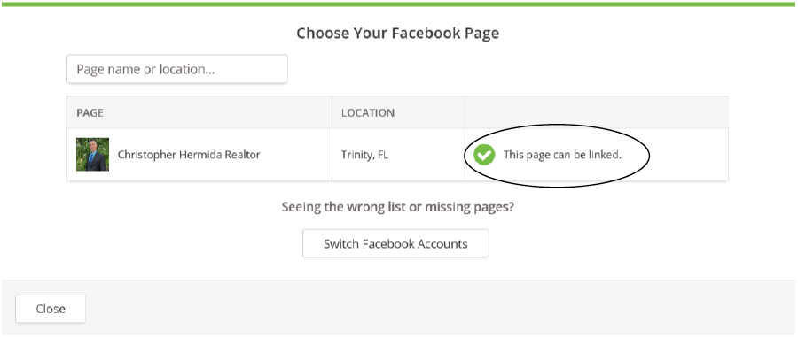Image resolution: width=798 pixels, height=337 pixels.
Task: Click the PAGE column header
Action: (x=90, y=112)
